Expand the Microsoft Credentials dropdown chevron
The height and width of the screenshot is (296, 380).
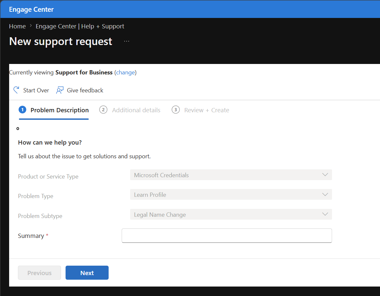[x=325, y=175]
